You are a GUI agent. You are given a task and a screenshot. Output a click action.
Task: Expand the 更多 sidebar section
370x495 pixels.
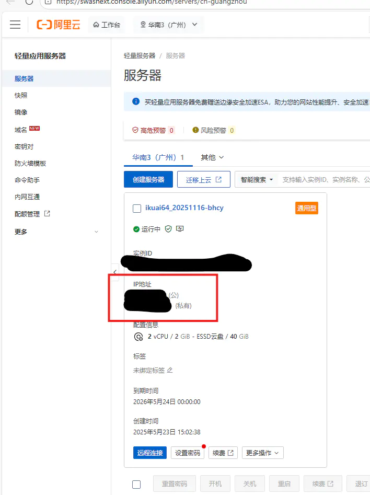(x=56, y=232)
